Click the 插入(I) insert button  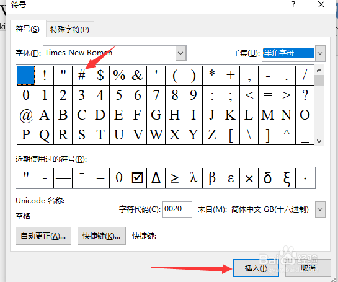tap(256, 268)
